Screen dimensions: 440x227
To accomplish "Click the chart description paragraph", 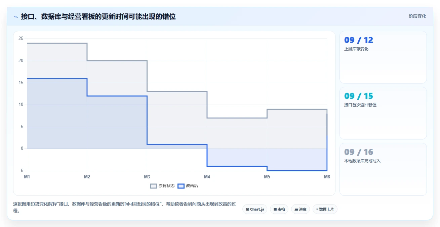I will click(x=124, y=207).
